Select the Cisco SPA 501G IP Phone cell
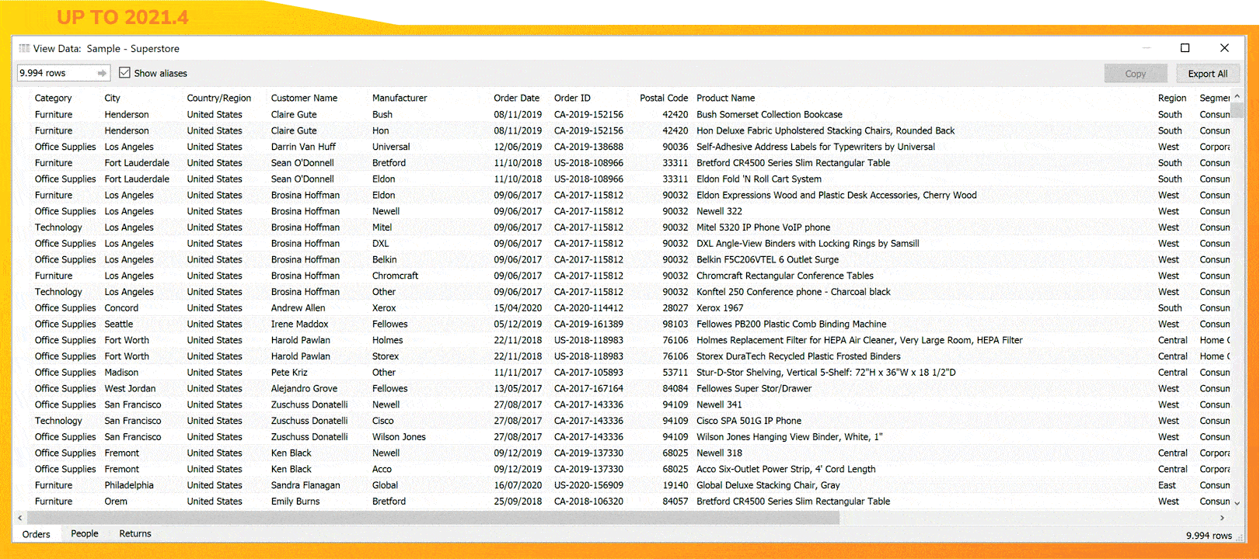The width and height of the screenshot is (1260, 559). tap(749, 421)
